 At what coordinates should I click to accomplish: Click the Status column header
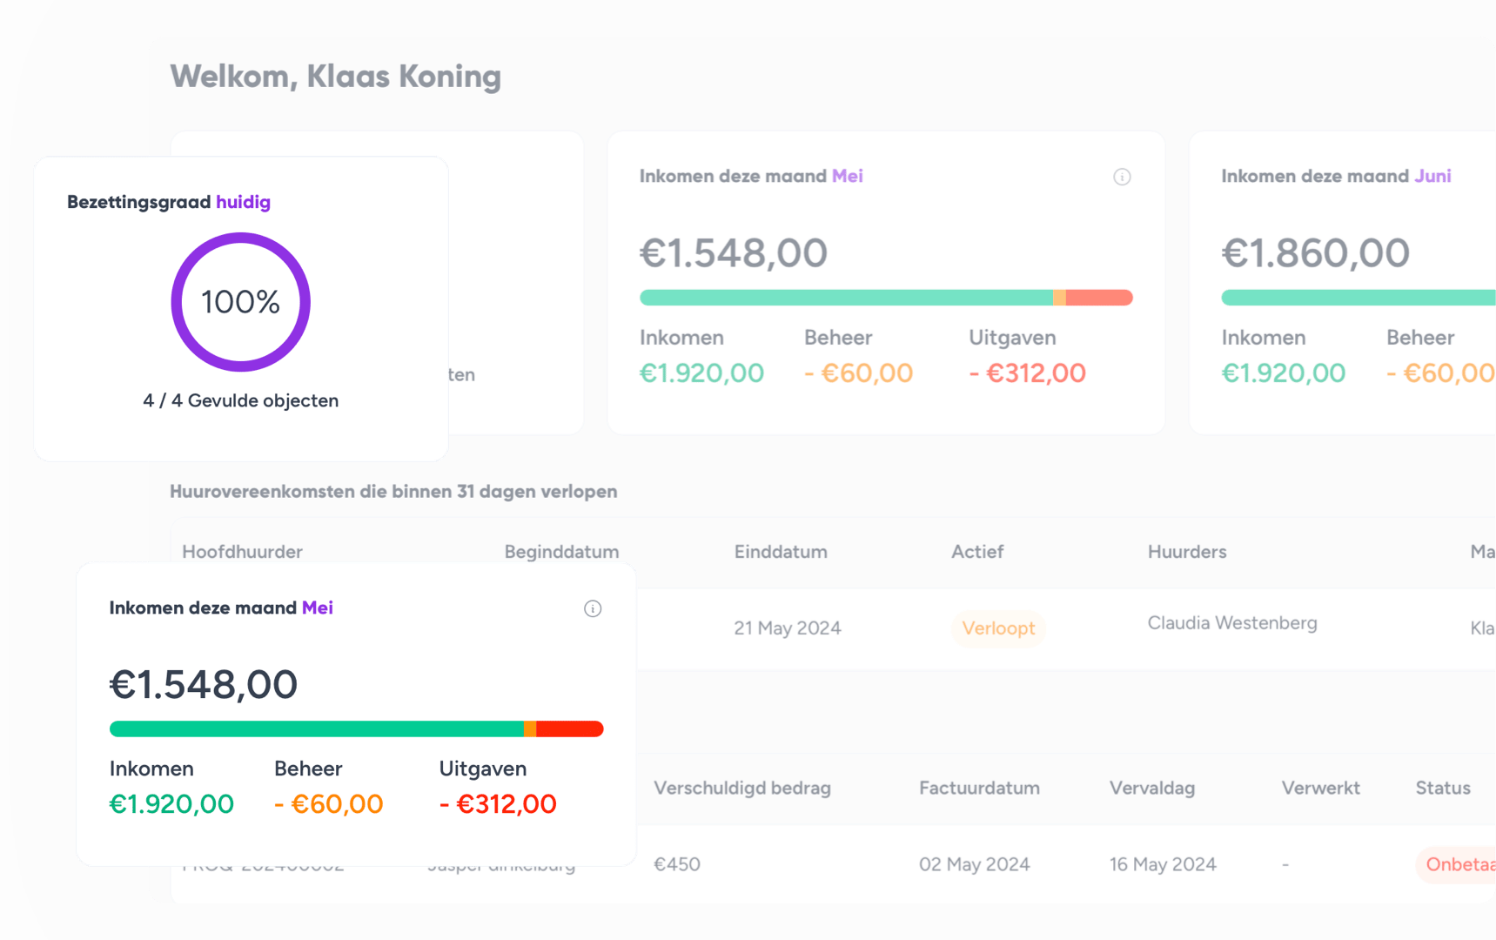[1443, 788]
